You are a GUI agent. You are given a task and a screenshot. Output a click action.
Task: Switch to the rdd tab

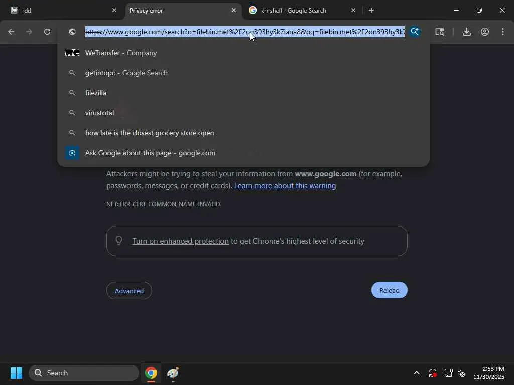[62, 11]
